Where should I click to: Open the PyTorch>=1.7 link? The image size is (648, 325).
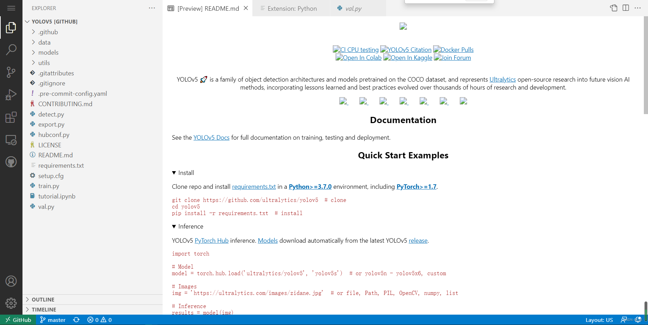coord(416,187)
